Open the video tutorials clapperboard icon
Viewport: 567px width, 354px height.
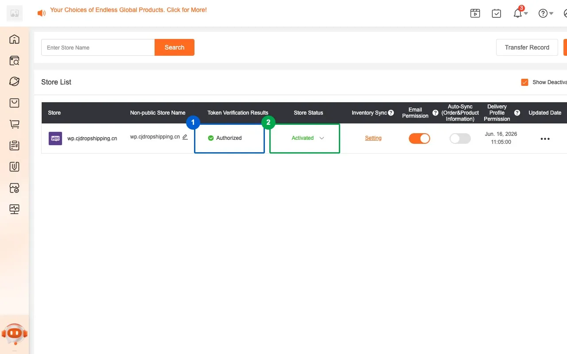[475, 13]
